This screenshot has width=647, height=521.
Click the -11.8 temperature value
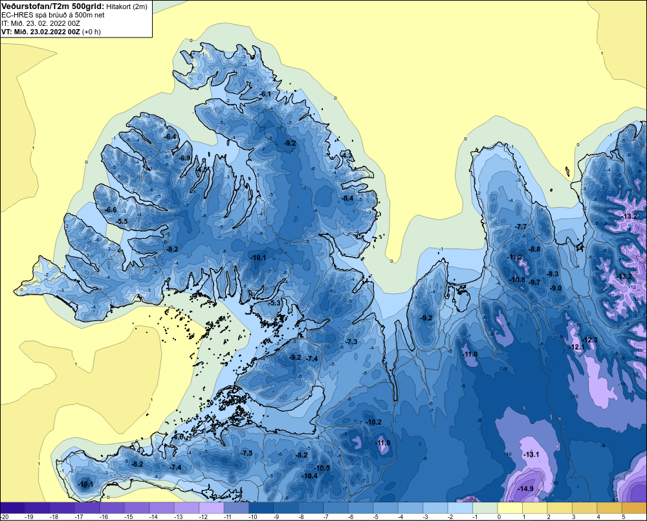tap(383, 443)
